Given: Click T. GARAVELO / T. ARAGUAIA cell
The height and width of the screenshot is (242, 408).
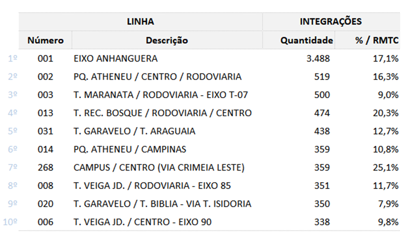Looking at the screenshot, I should coord(134,131).
